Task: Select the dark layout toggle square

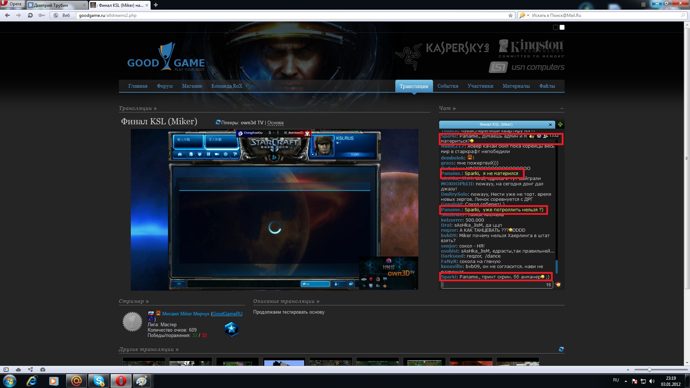Action: tap(555, 27)
